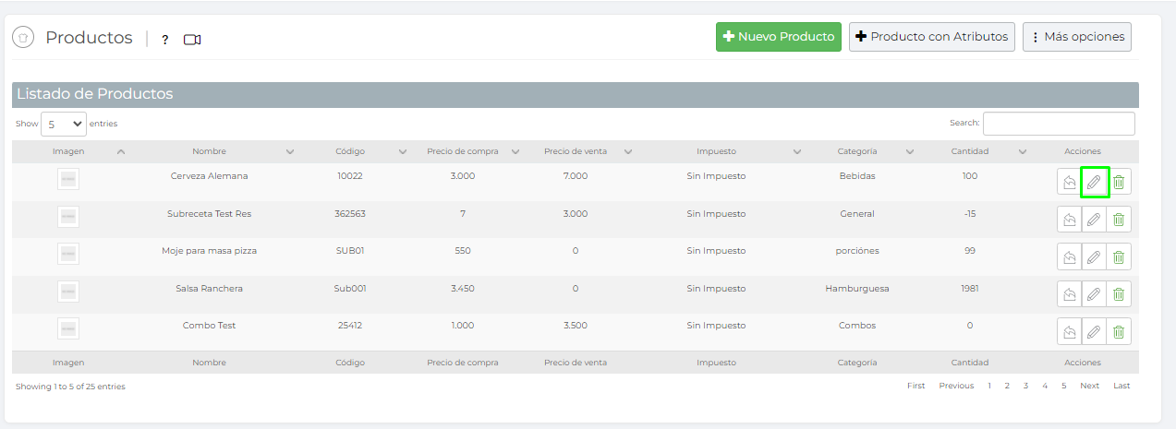Open Combo Test image thumbnail
The height and width of the screenshot is (429, 1176).
tap(68, 328)
